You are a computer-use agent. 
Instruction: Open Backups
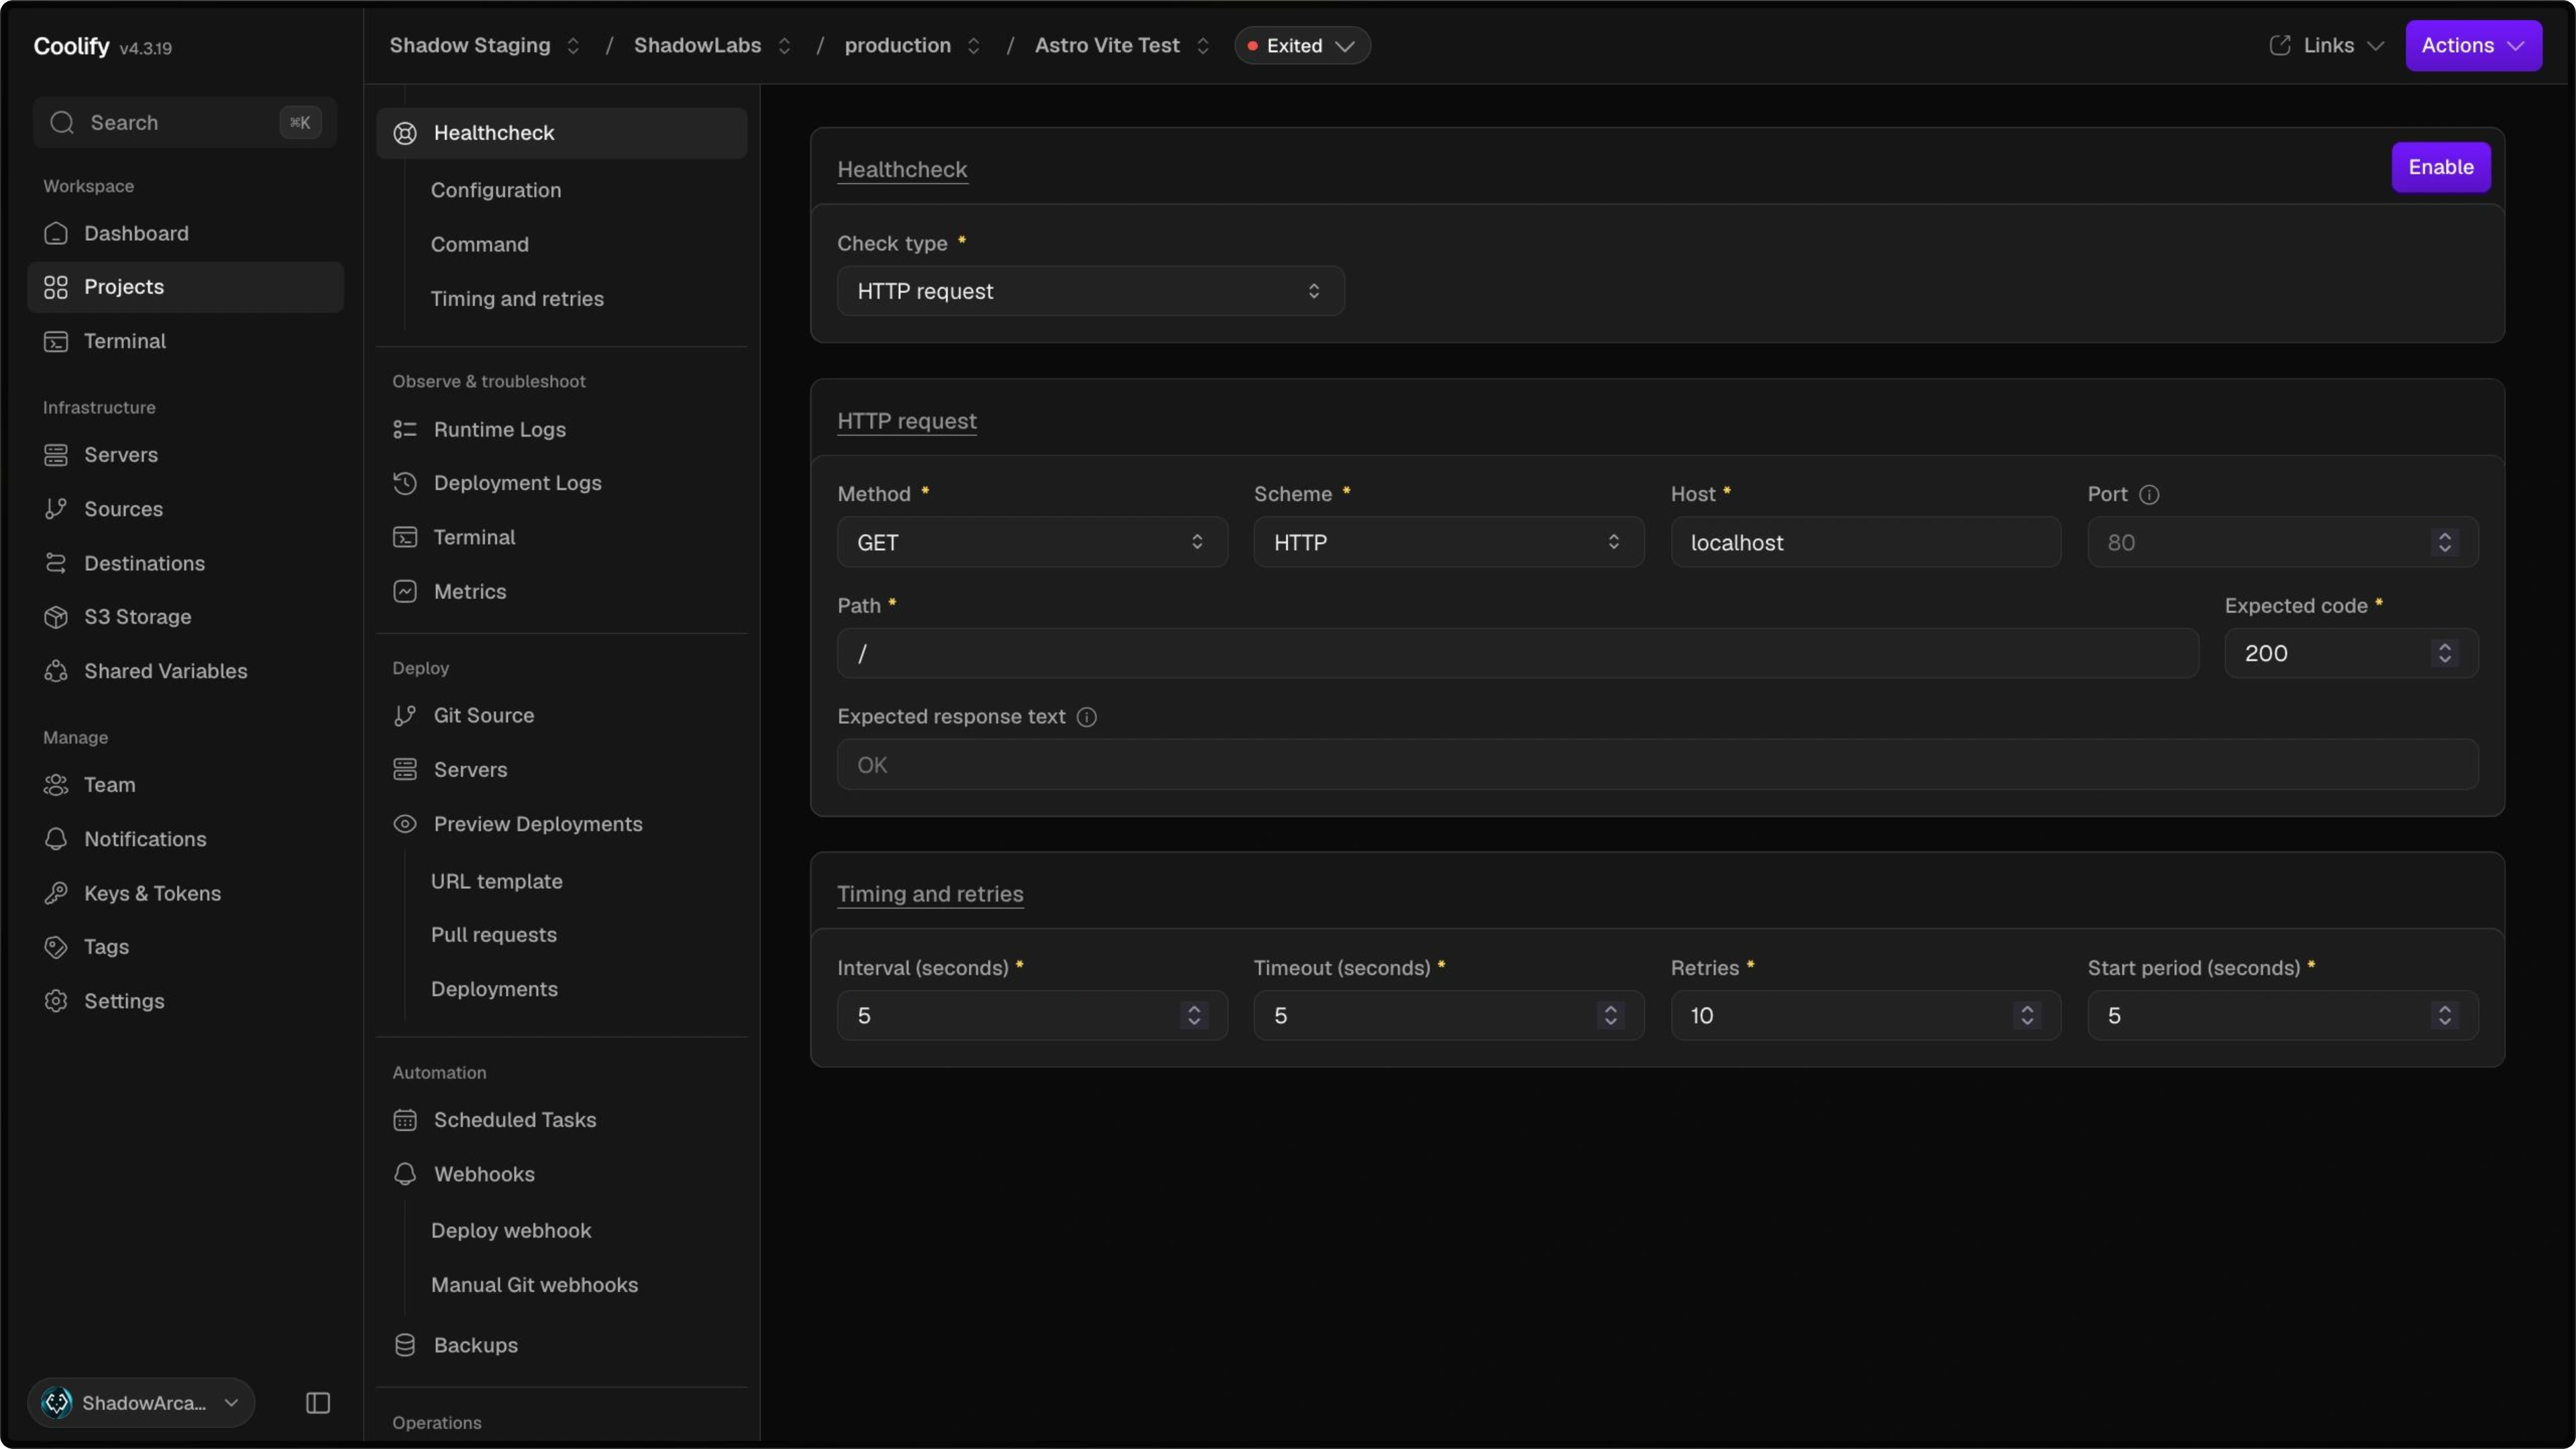(x=561, y=1345)
